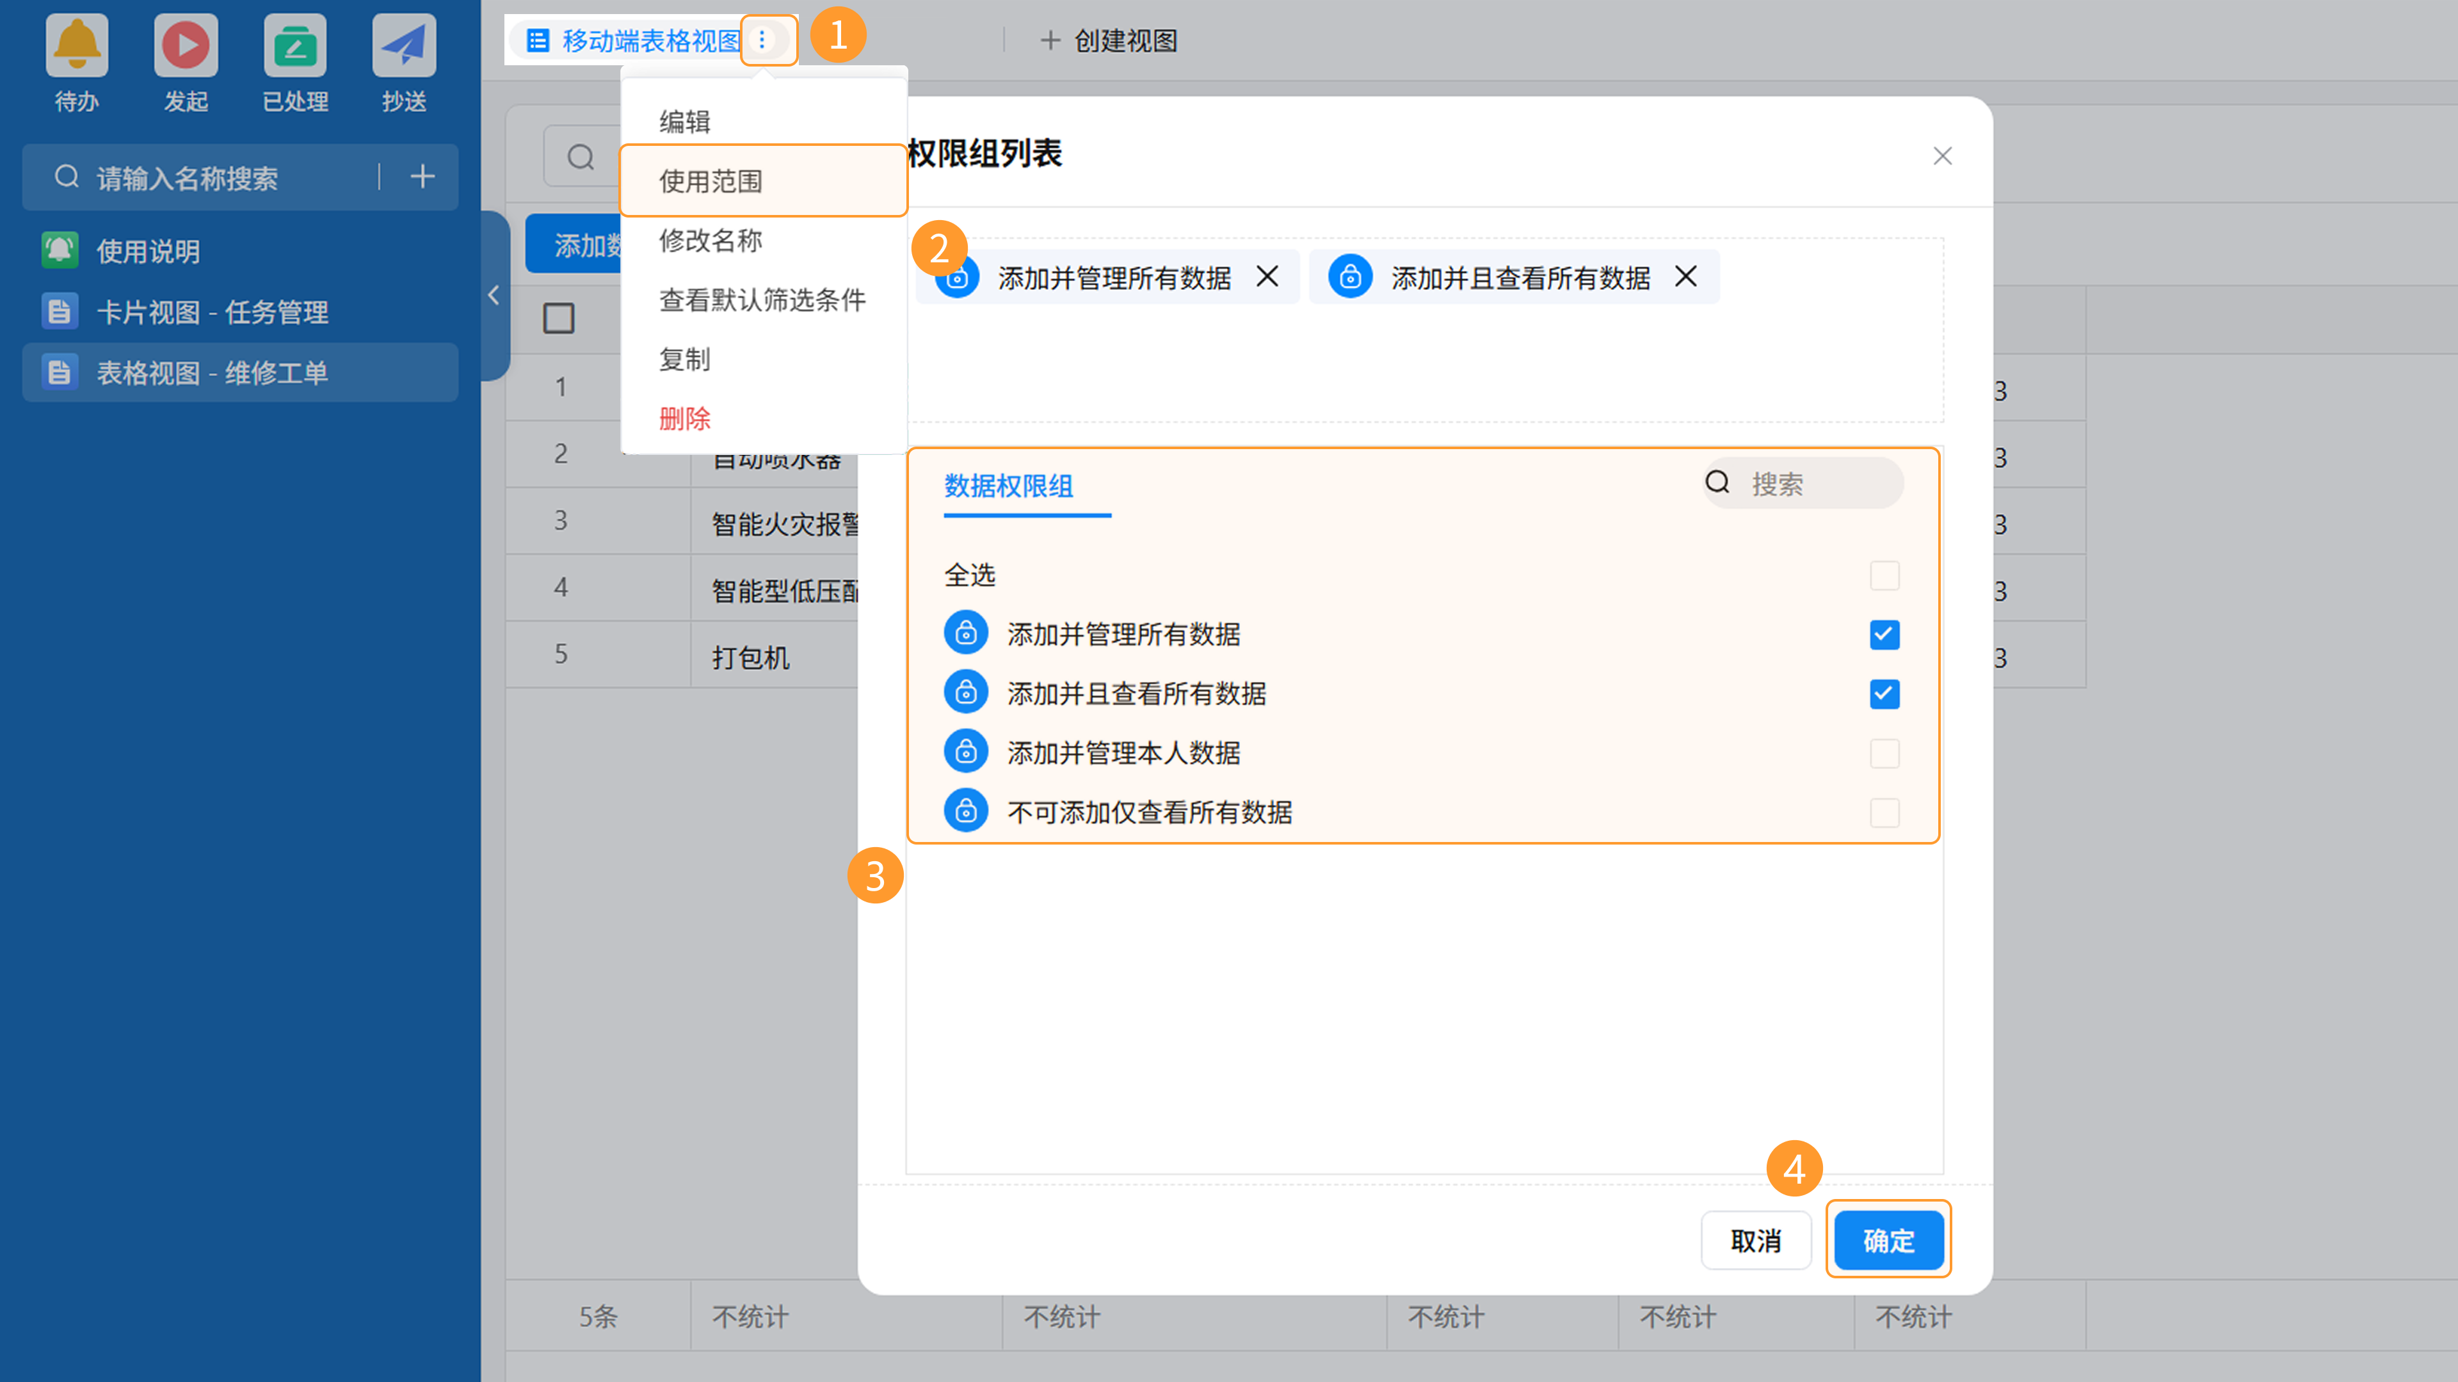Click the 抄送 paper plane icon
This screenshot has height=1382, width=2458.
tap(404, 45)
